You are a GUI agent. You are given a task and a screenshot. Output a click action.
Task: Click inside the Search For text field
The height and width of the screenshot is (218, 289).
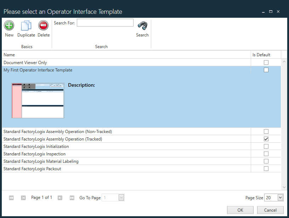point(105,22)
